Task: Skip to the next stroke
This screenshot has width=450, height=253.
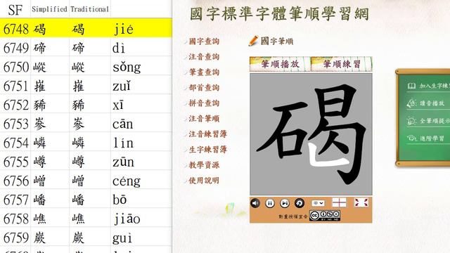Action: (285, 203)
